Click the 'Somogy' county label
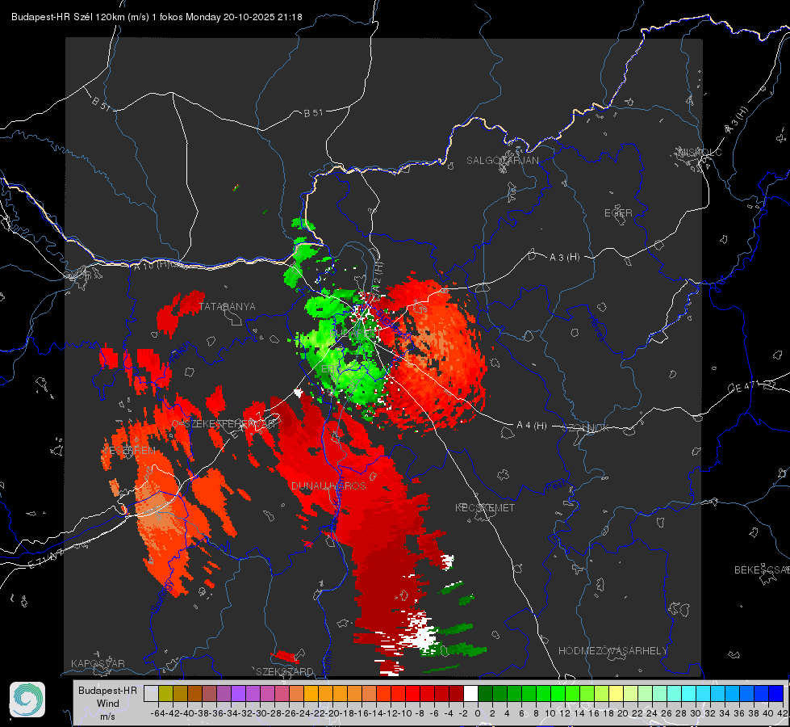Screen dimensions: 790x727 [x=162, y=596]
